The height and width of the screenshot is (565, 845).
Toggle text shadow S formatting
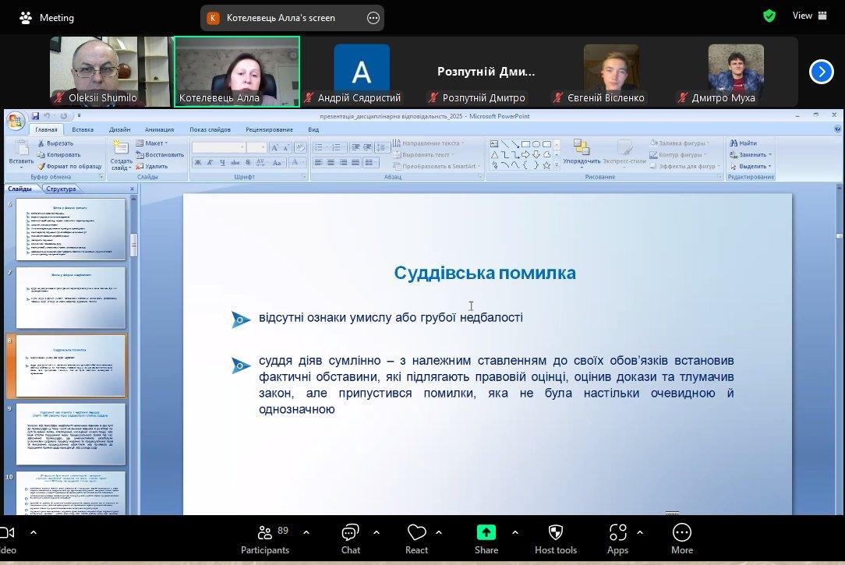point(247,162)
